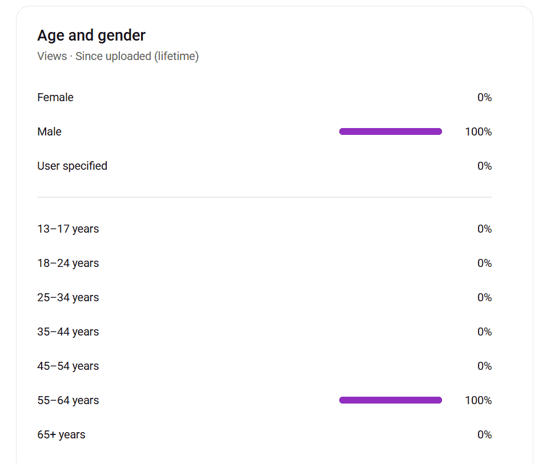Screen dimensions: 538x463
Task: Select the 18–24 years age label
Action: click(68, 263)
